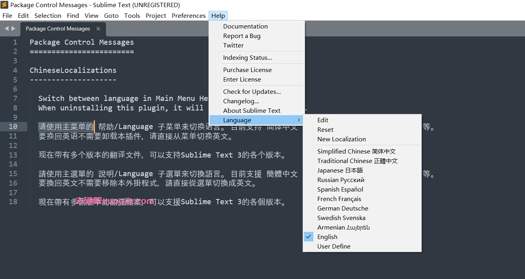
Task: Click the 'ChineseLocalizations' heading text
Action: (x=73, y=70)
